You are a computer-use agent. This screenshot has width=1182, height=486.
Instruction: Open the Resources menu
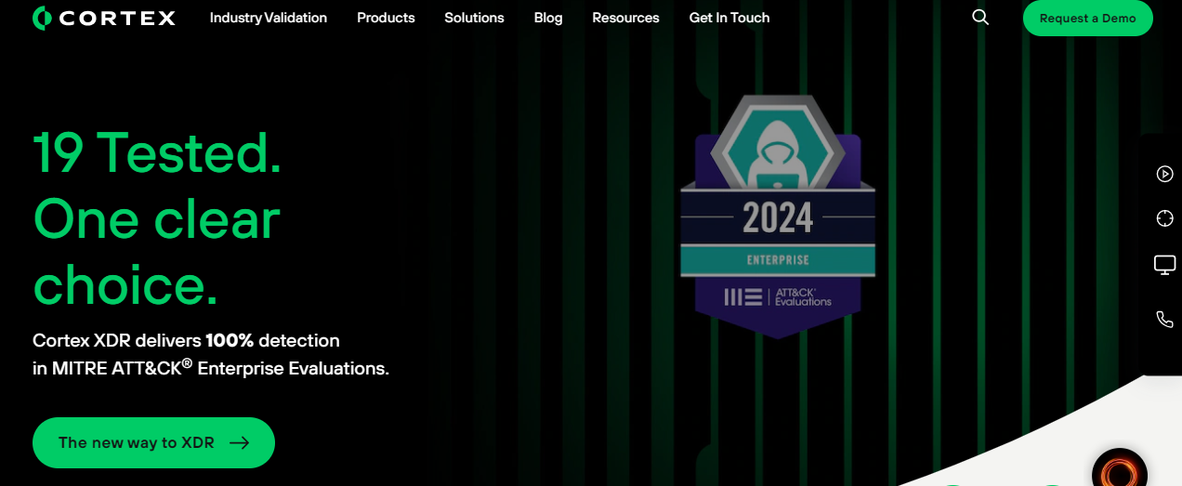point(625,18)
